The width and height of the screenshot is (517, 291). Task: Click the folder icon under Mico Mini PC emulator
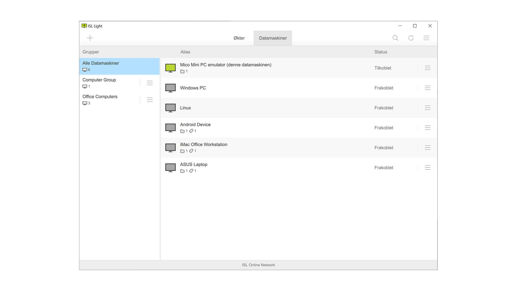click(182, 71)
